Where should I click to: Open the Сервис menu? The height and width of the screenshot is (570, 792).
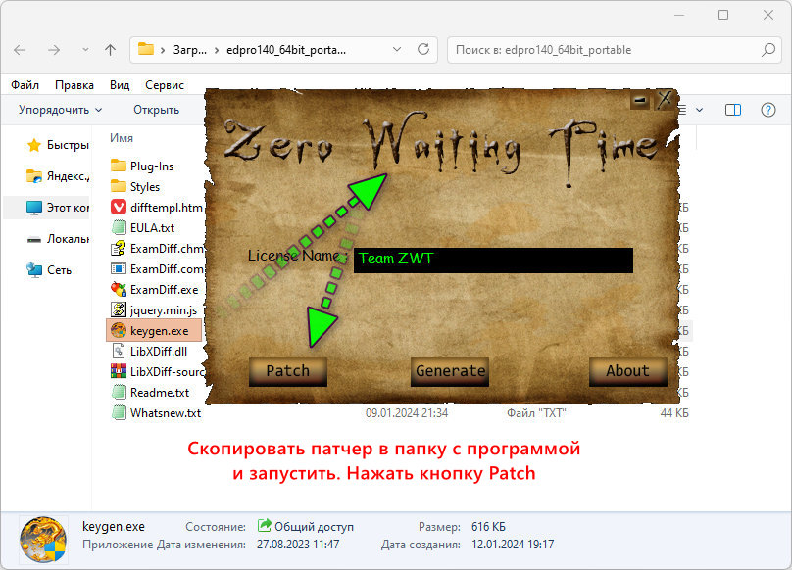click(165, 85)
